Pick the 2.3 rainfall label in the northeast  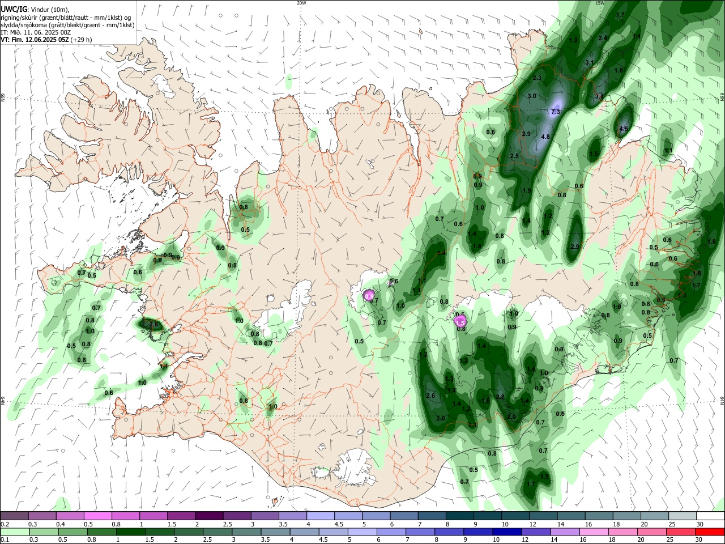tap(537, 78)
